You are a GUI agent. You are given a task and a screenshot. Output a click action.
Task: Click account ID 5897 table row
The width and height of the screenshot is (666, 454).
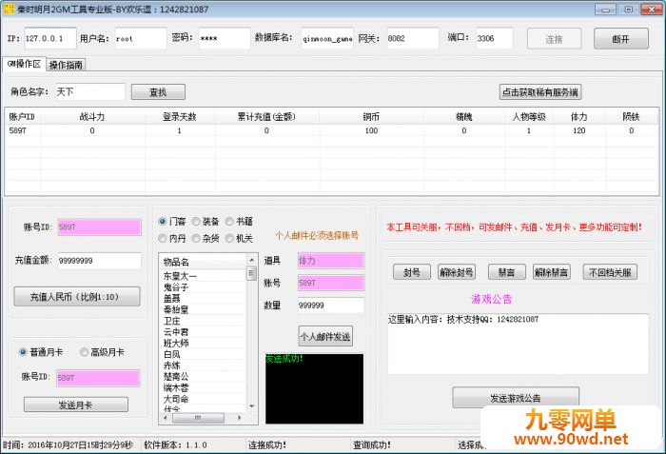click(x=332, y=130)
